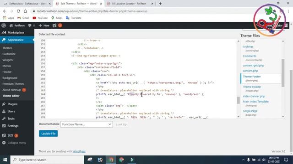Click the Type here to search box

[x=47, y=160]
